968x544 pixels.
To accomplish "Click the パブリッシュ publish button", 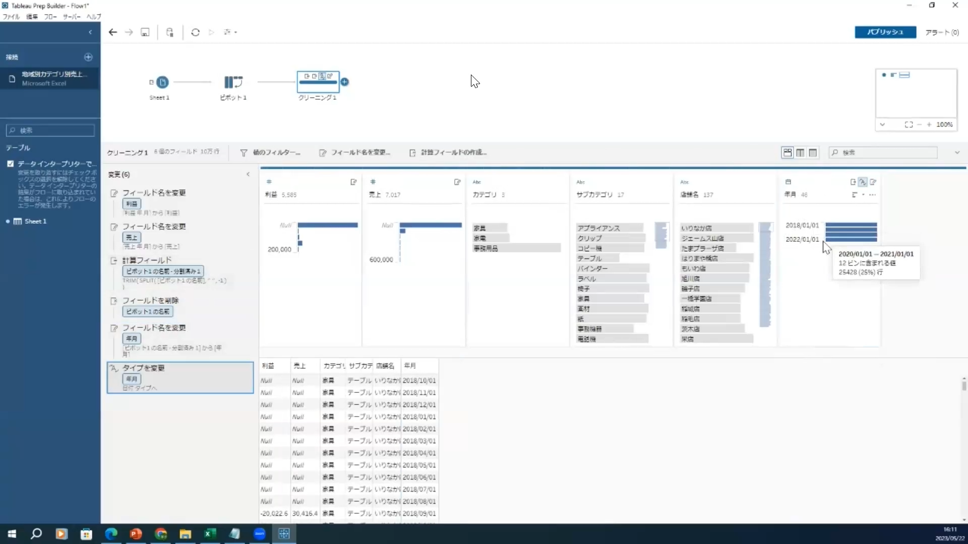I will pyautogui.click(x=885, y=32).
